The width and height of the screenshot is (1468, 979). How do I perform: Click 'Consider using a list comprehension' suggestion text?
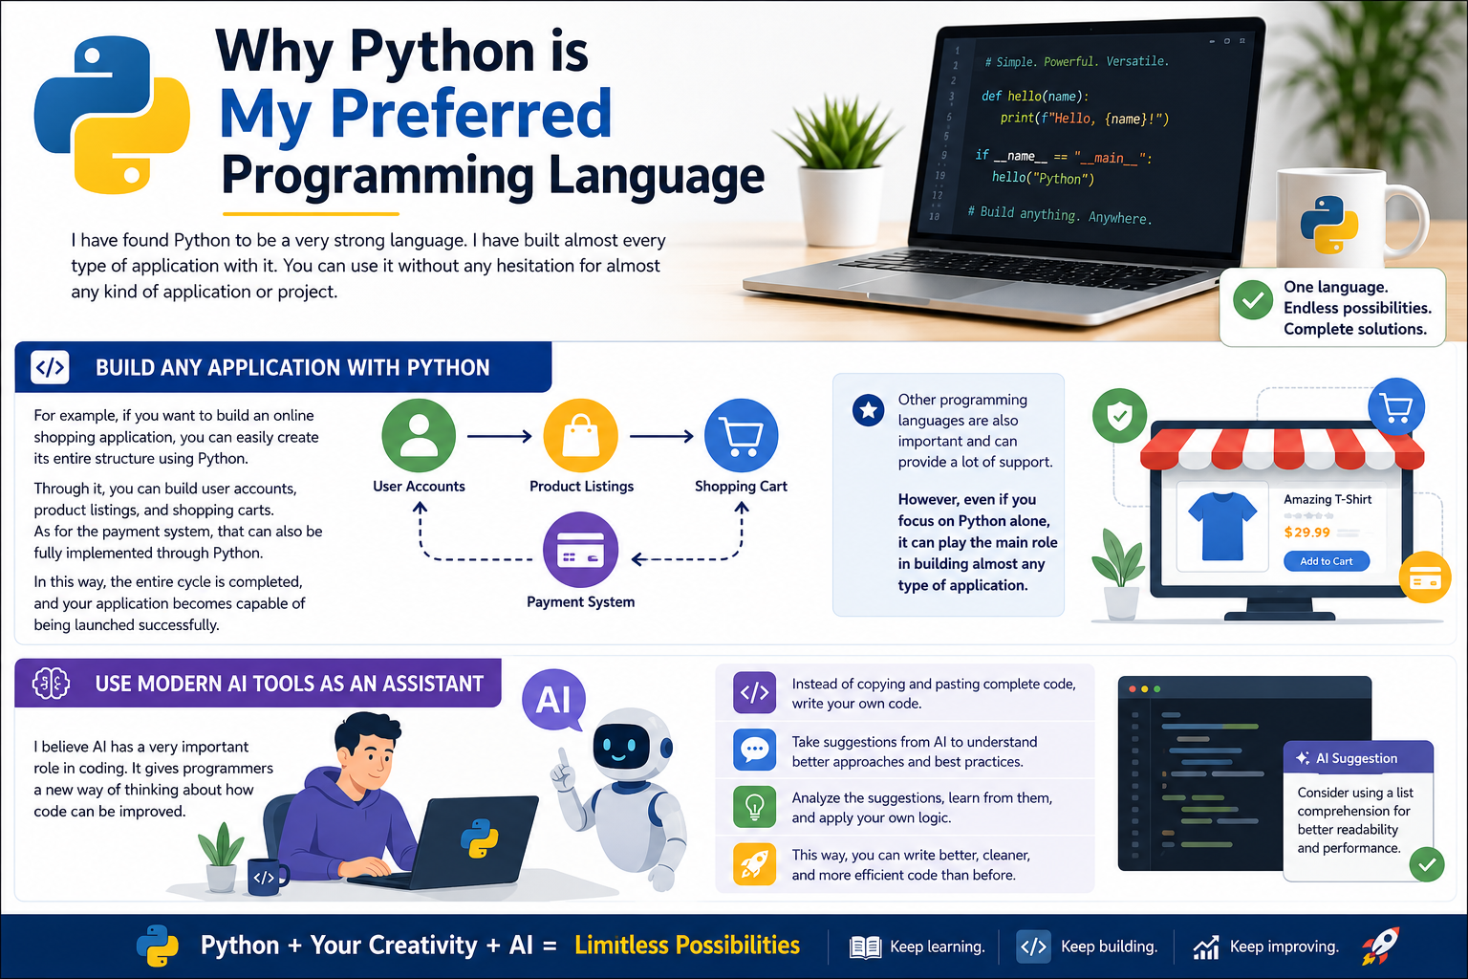tap(1354, 801)
